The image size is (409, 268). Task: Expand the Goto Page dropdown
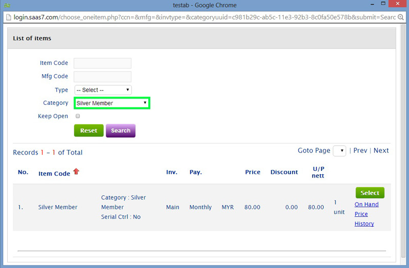(339, 151)
